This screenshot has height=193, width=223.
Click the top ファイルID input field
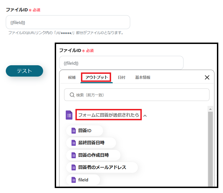coord(68,22)
